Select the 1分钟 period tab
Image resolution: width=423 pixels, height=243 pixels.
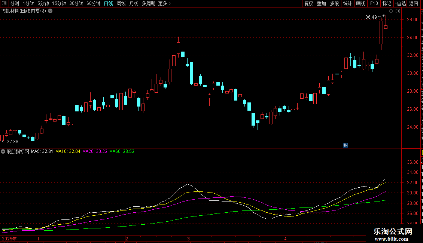point(28,3)
